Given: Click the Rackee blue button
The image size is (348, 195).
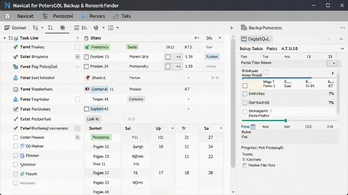Looking at the screenshot, I should (212, 57).
